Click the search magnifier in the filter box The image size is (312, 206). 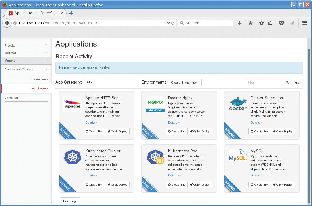(x=287, y=82)
